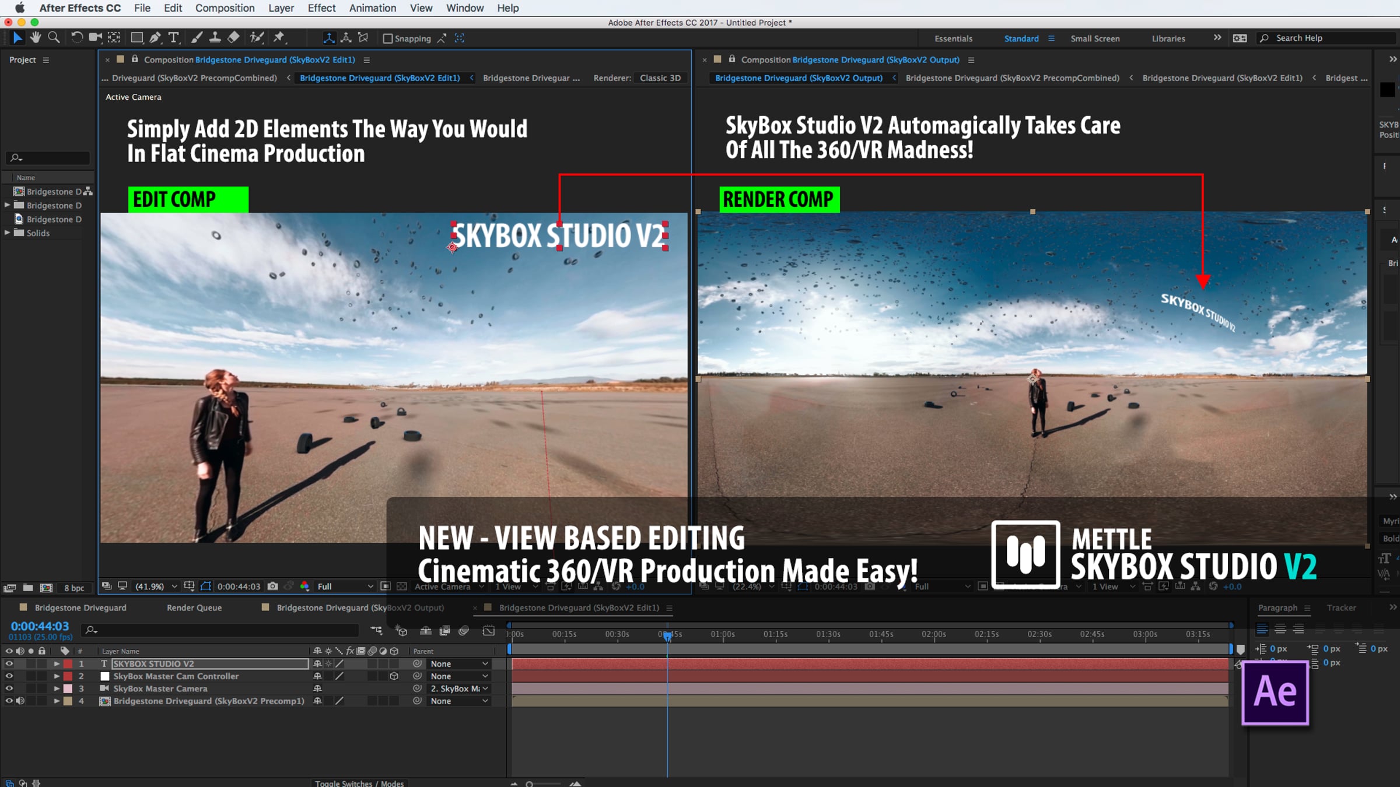The height and width of the screenshot is (787, 1400).
Task: Expand SkyBox Master Cam Controller layer properties
Action: point(57,676)
